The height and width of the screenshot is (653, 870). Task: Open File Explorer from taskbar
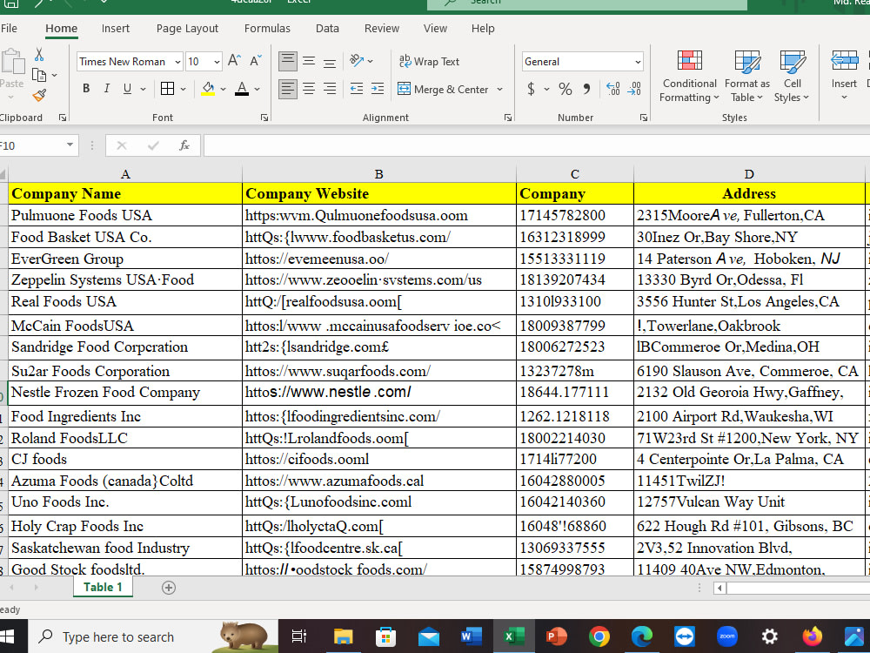[x=343, y=636]
